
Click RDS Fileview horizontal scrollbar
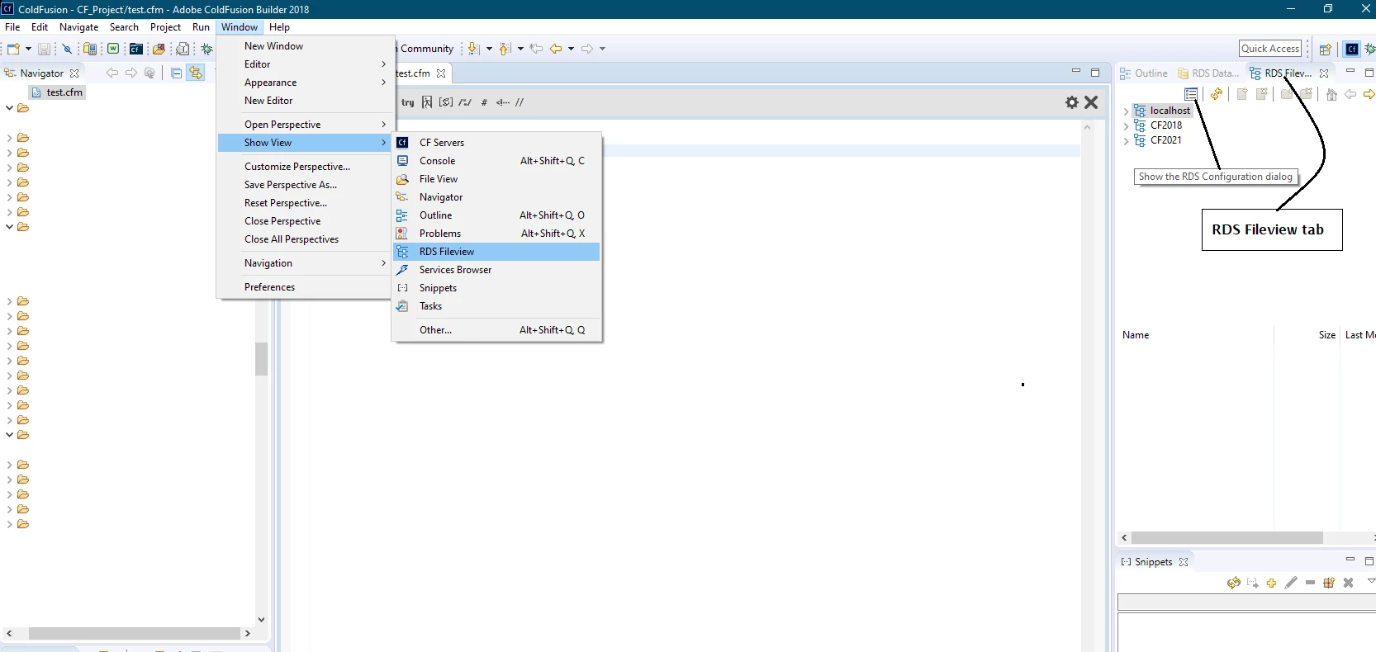[x=1227, y=538]
